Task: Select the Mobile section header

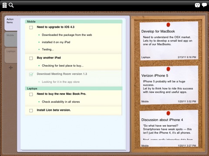Action: pyautogui.click(x=74, y=22)
